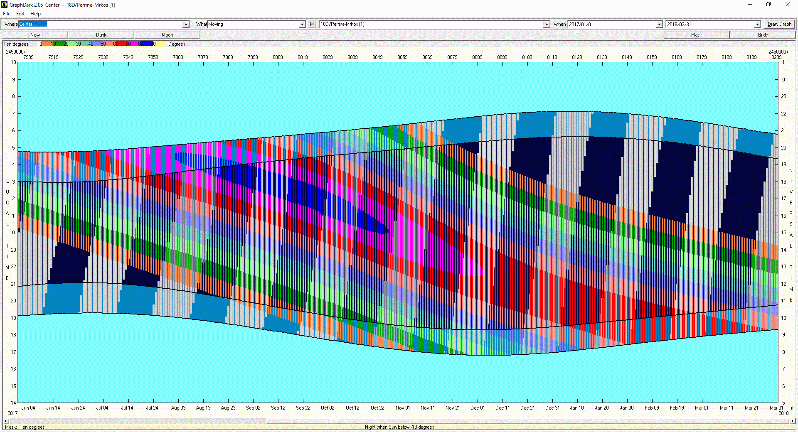Click the Dusk button
This screenshot has height=432, width=798.
[x=101, y=35]
